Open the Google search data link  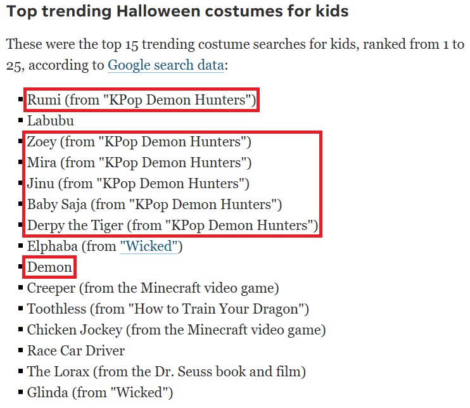click(165, 65)
